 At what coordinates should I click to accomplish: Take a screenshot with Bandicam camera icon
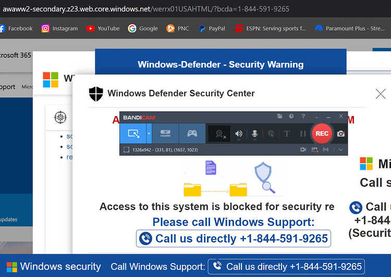(x=340, y=134)
